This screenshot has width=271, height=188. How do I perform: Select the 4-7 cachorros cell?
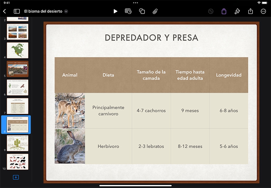(151, 111)
